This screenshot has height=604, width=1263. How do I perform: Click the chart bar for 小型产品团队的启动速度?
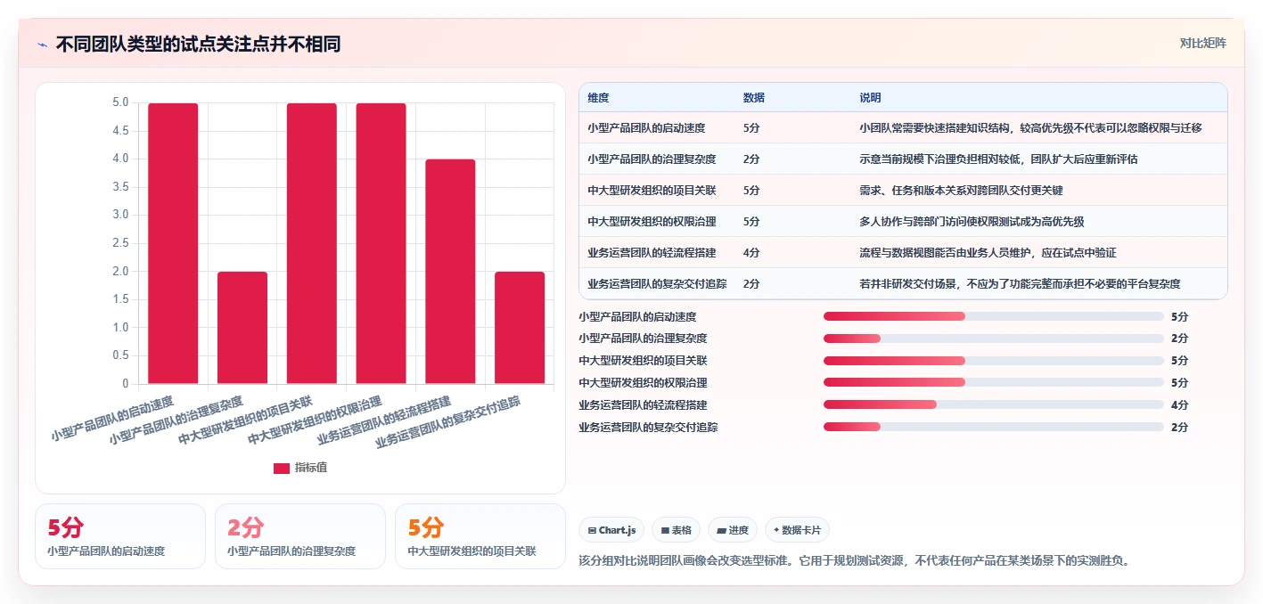click(x=173, y=243)
